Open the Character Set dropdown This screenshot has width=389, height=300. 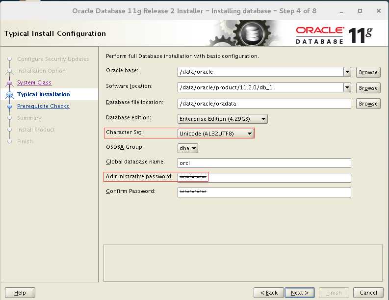(215, 134)
